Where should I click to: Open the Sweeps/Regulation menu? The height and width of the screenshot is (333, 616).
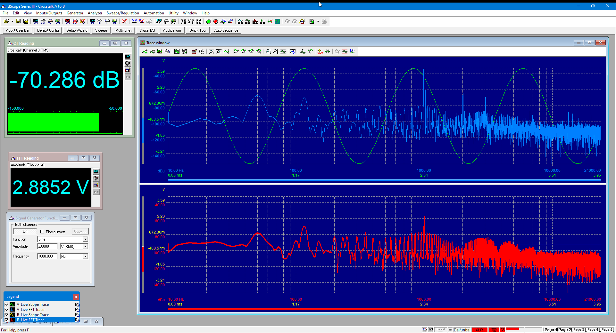[x=123, y=13]
